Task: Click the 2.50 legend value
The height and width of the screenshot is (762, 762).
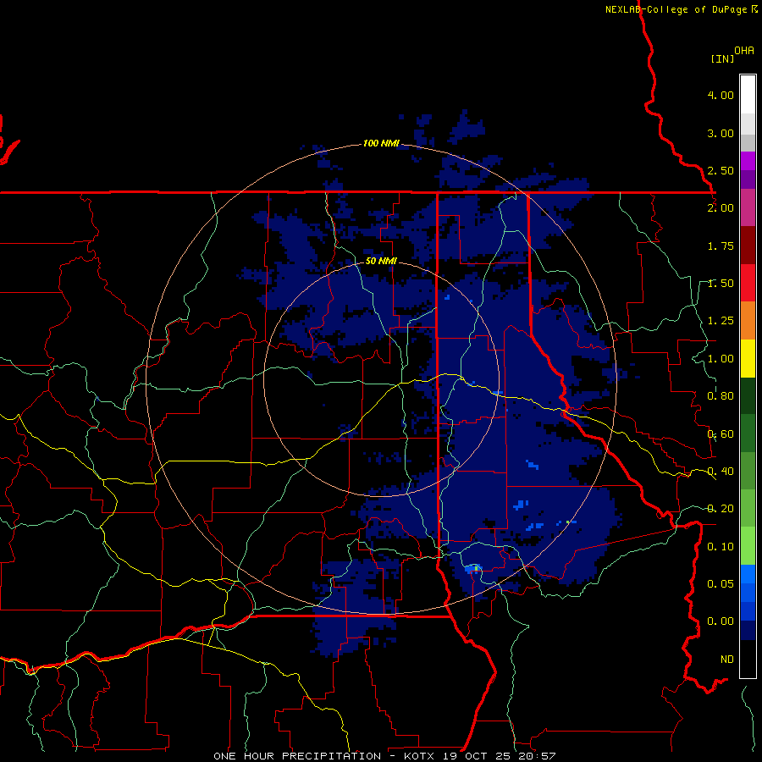Action: 721,170
